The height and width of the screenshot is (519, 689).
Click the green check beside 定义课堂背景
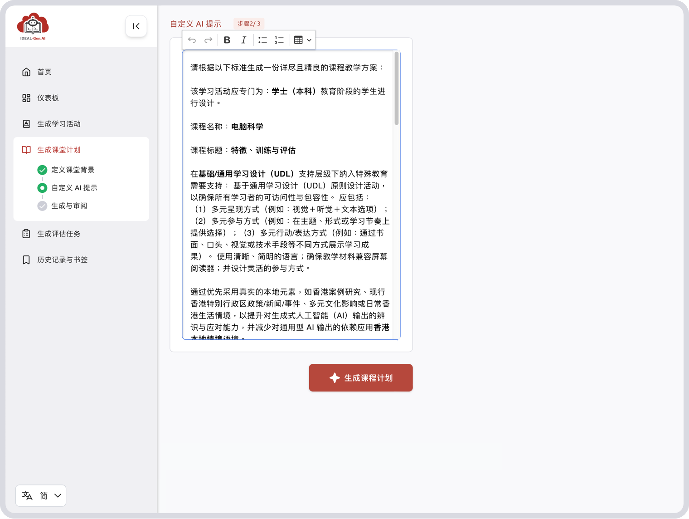[x=42, y=170]
